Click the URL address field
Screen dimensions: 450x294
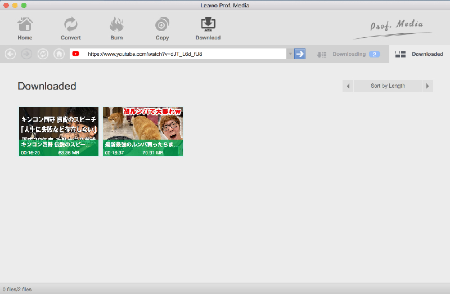point(178,54)
